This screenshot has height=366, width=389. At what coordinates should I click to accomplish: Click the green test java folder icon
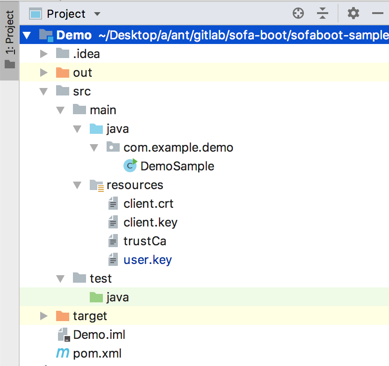96,297
